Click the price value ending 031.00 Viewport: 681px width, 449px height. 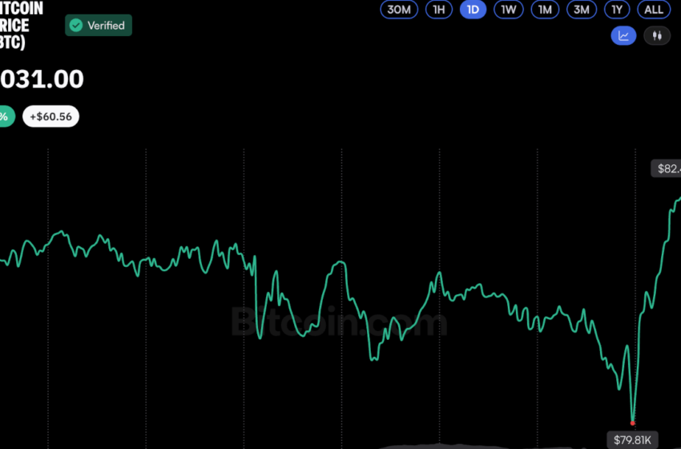click(x=42, y=79)
